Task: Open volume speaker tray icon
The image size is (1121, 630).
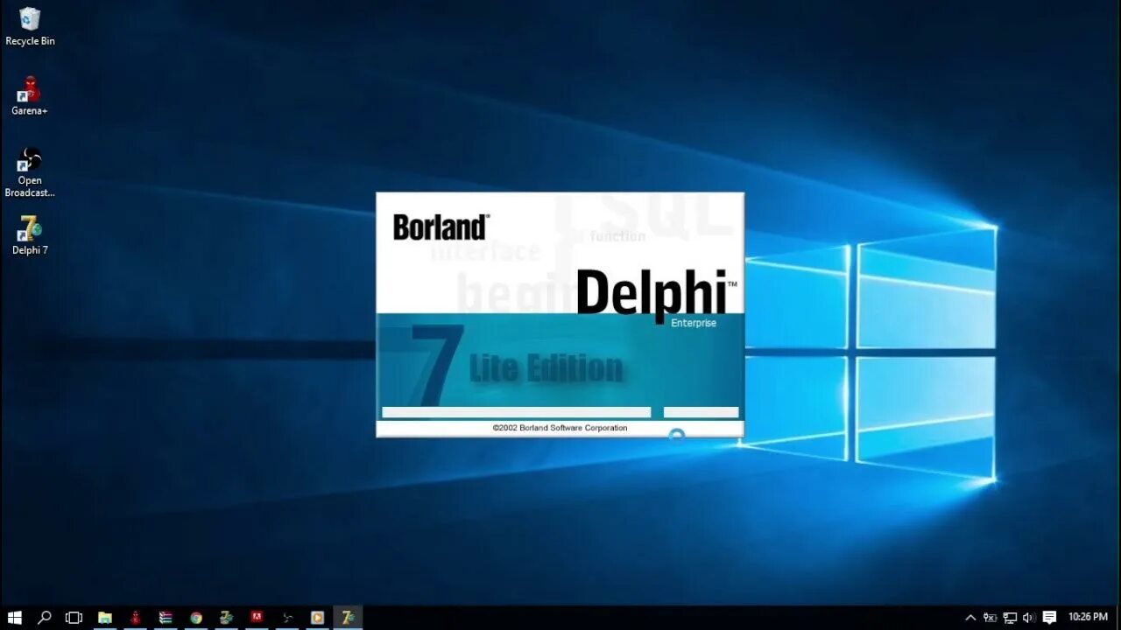Action: tap(1028, 618)
